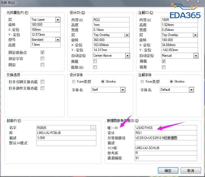Open 注解 layer Top Overlay dropdown
Screen dimensions: 205x177
(195, 35)
